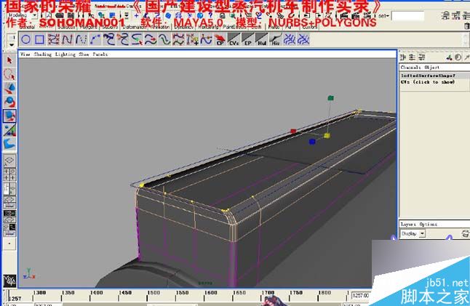The image size is (470, 306).
Task: Activate the Move tool in toolbox
Action: [x=9, y=89]
